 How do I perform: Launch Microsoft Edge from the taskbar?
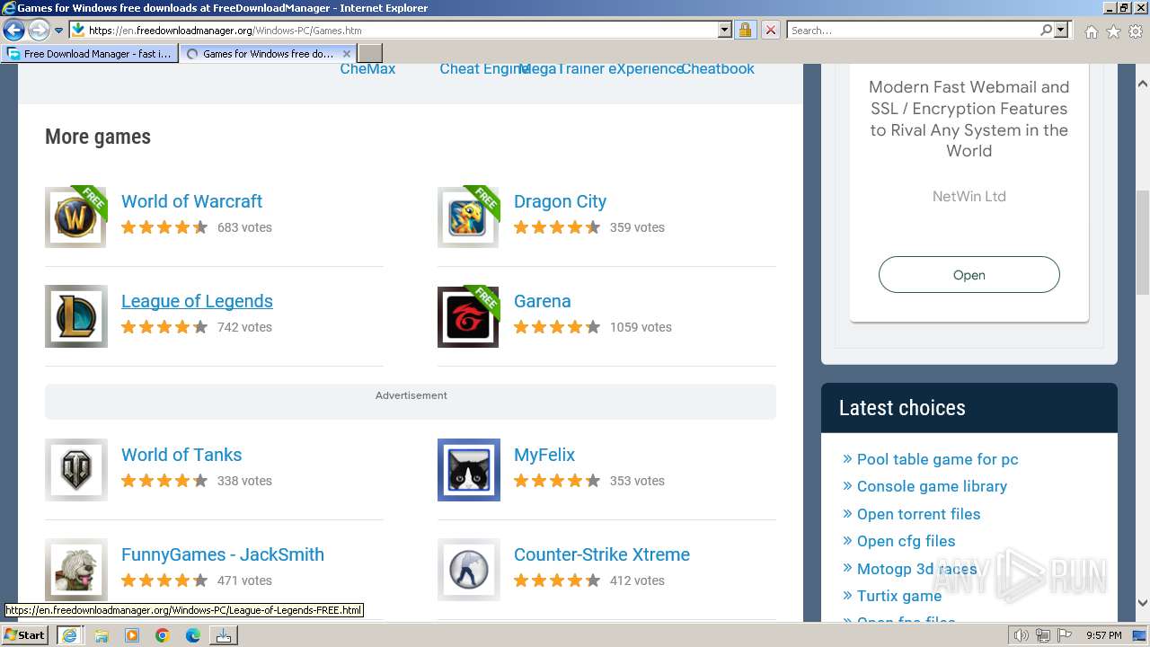pos(193,635)
